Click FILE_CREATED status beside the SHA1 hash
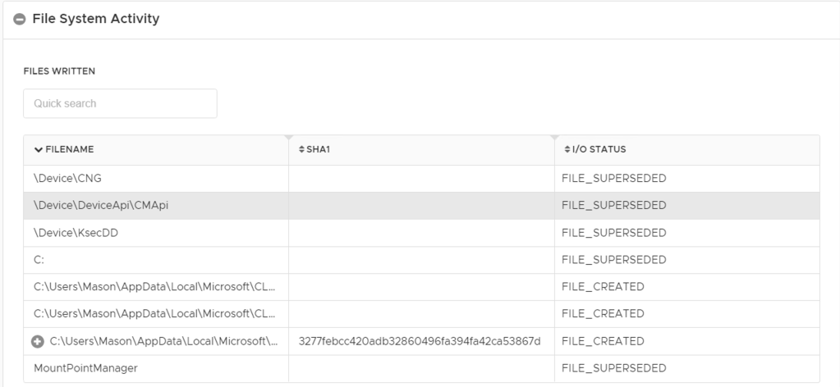 [603, 341]
